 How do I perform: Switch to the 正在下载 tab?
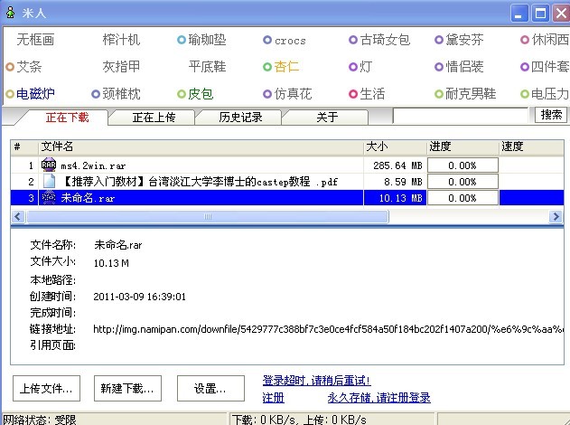[67, 118]
